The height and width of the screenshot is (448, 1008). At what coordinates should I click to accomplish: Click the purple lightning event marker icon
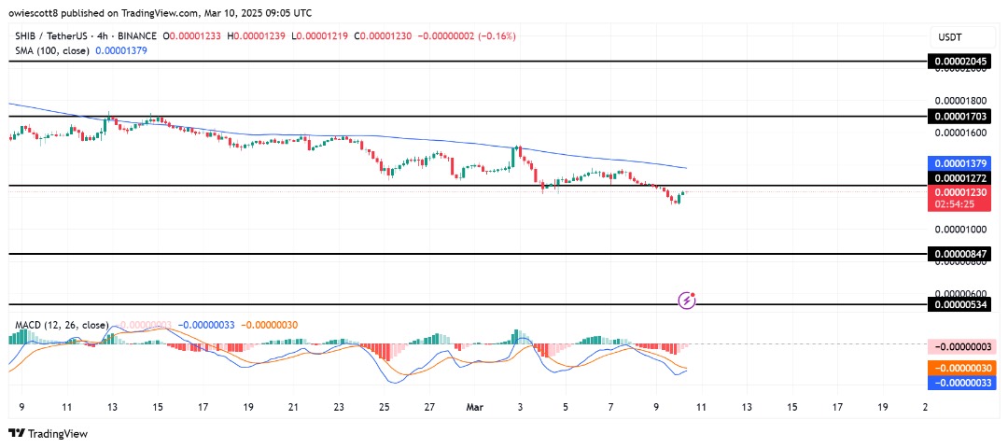(687, 300)
